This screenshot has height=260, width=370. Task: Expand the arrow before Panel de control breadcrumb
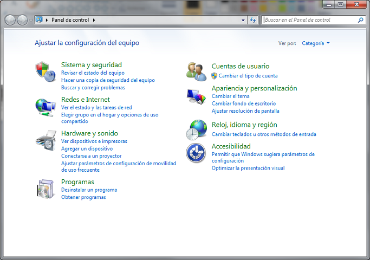tap(47, 20)
